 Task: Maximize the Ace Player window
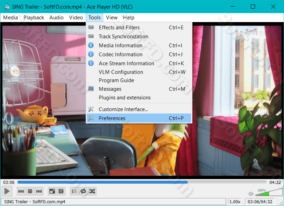(253, 7)
